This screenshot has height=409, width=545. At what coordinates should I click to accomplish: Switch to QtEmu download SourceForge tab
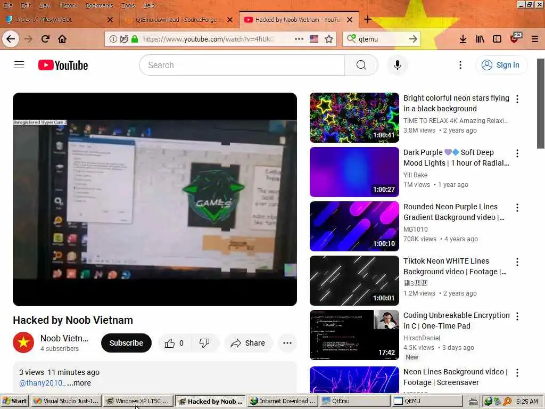point(176,20)
